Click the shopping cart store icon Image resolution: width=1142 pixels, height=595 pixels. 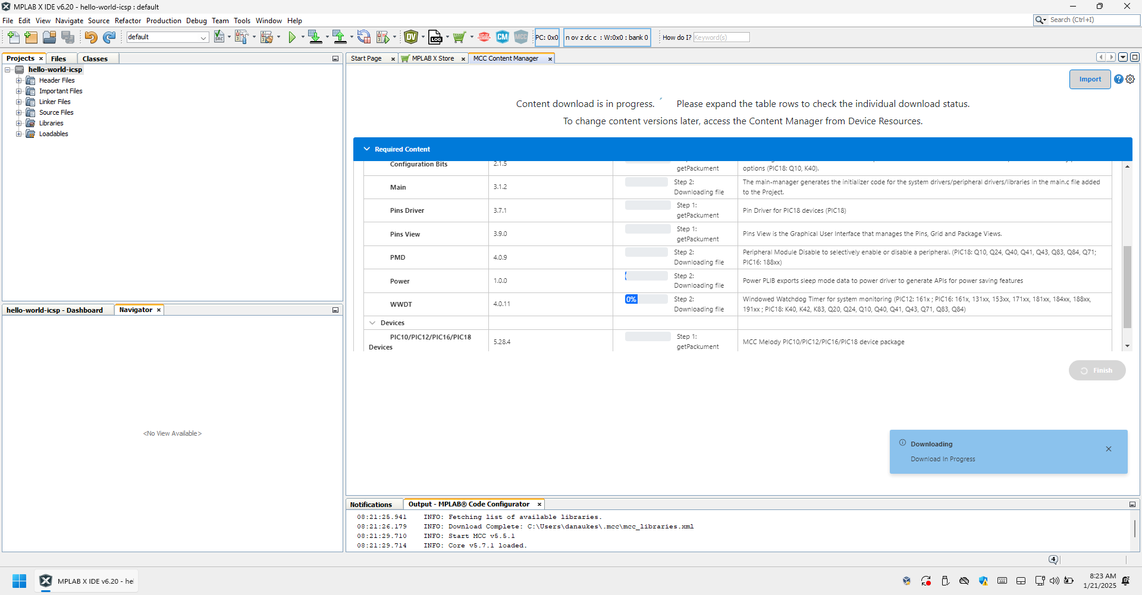(x=459, y=37)
